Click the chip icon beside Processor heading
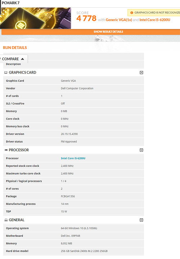 click(6, 150)
